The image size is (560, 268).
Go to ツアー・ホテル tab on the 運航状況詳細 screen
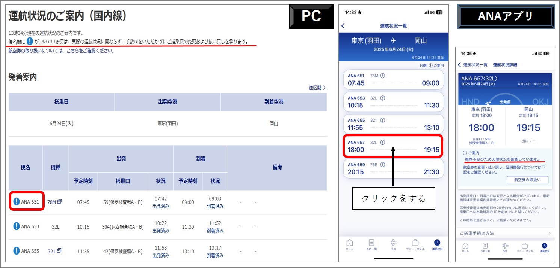pos(525,247)
